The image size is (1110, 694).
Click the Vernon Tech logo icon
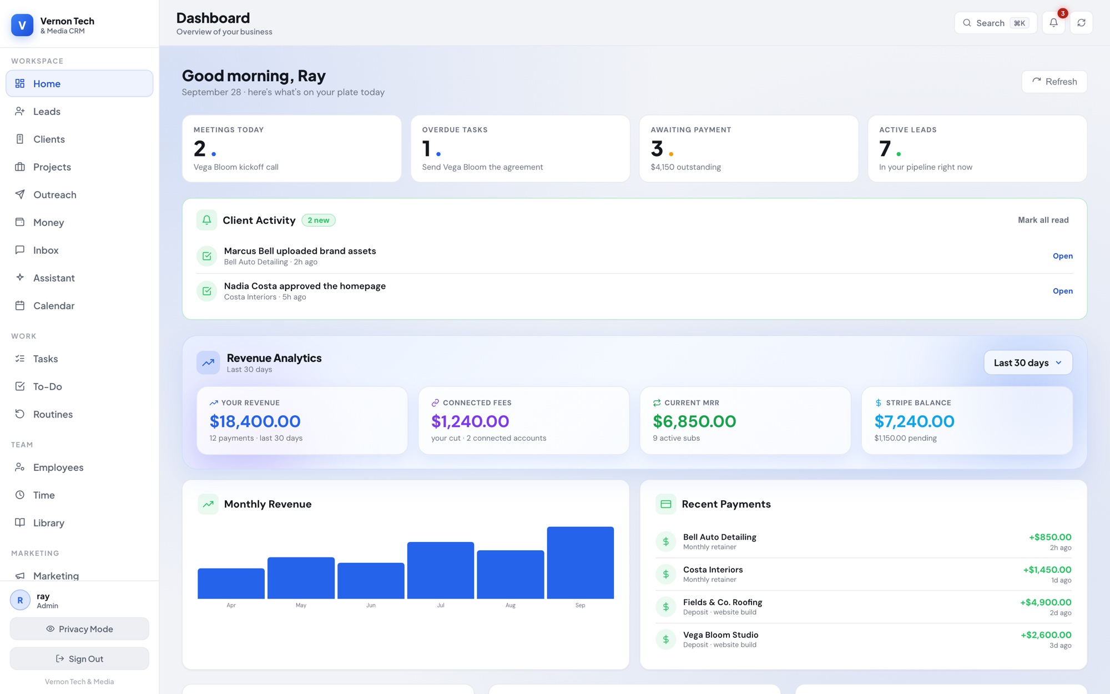(x=22, y=25)
